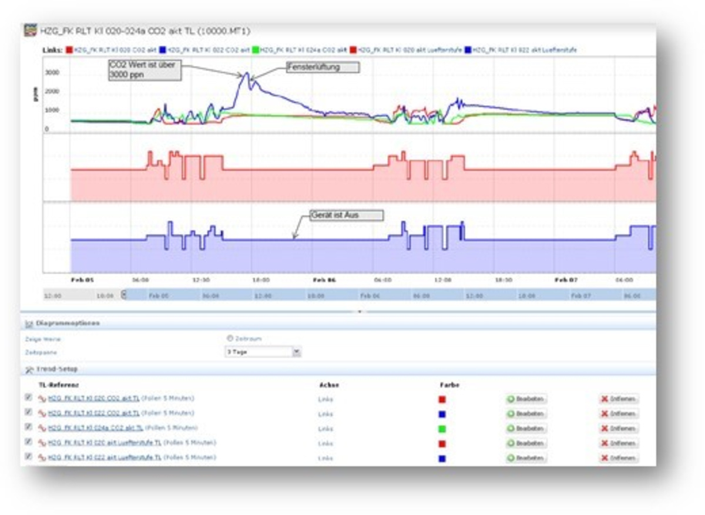The height and width of the screenshot is (515, 705).
Task: Click the Trend-Setup wrench icon
Action: 28,369
